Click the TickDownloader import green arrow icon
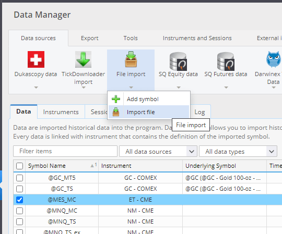This screenshot has width=282, height=234. tap(83, 59)
